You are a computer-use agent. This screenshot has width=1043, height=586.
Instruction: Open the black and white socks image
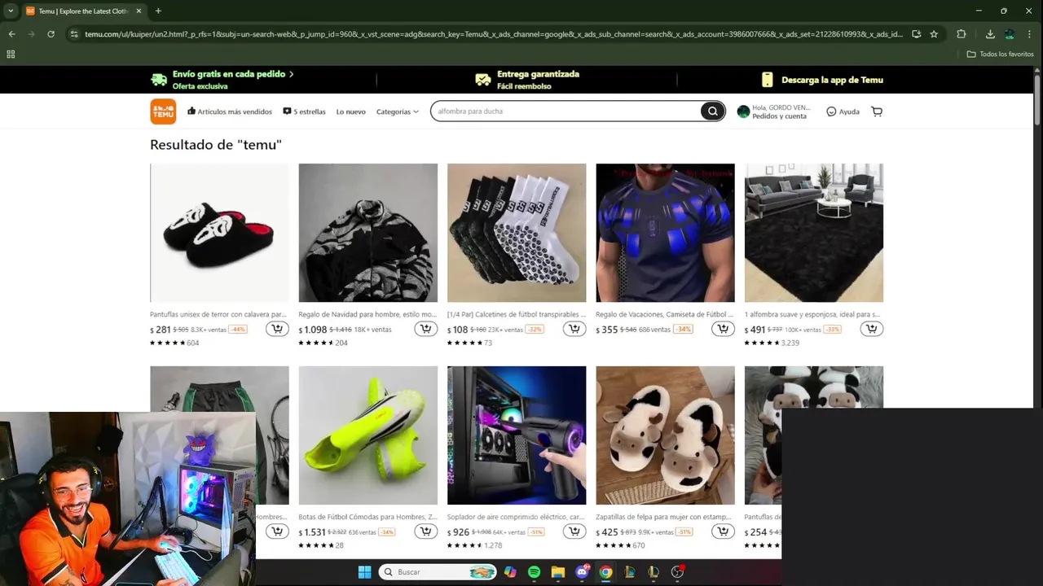coord(517,233)
